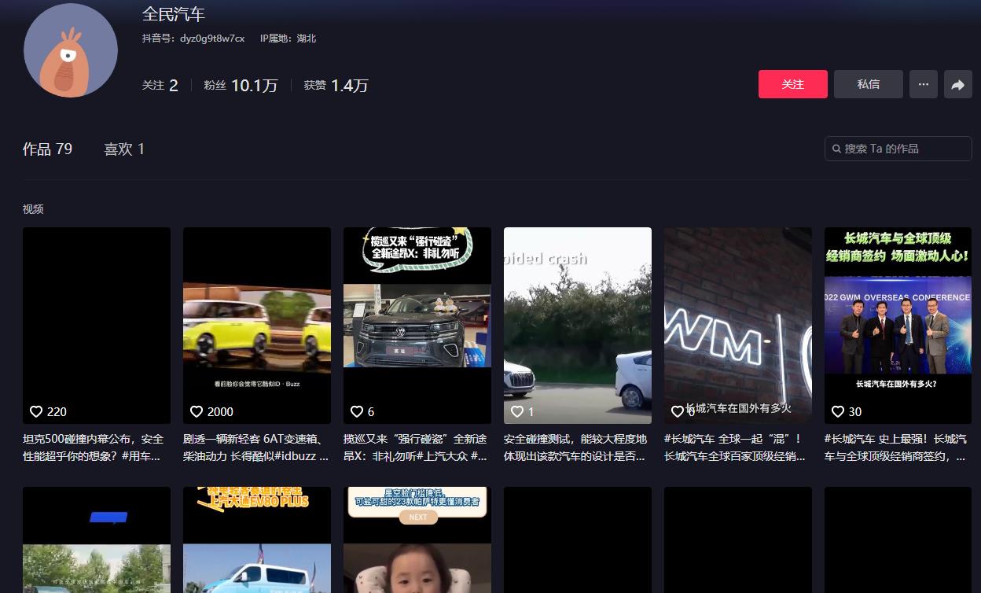Open the second-row video with blue speech bubble
Viewport: 981px width, 593px height.
[97, 540]
